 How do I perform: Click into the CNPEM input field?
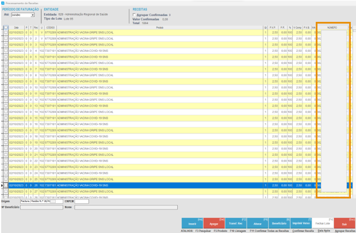pyautogui.click(x=82, y=201)
